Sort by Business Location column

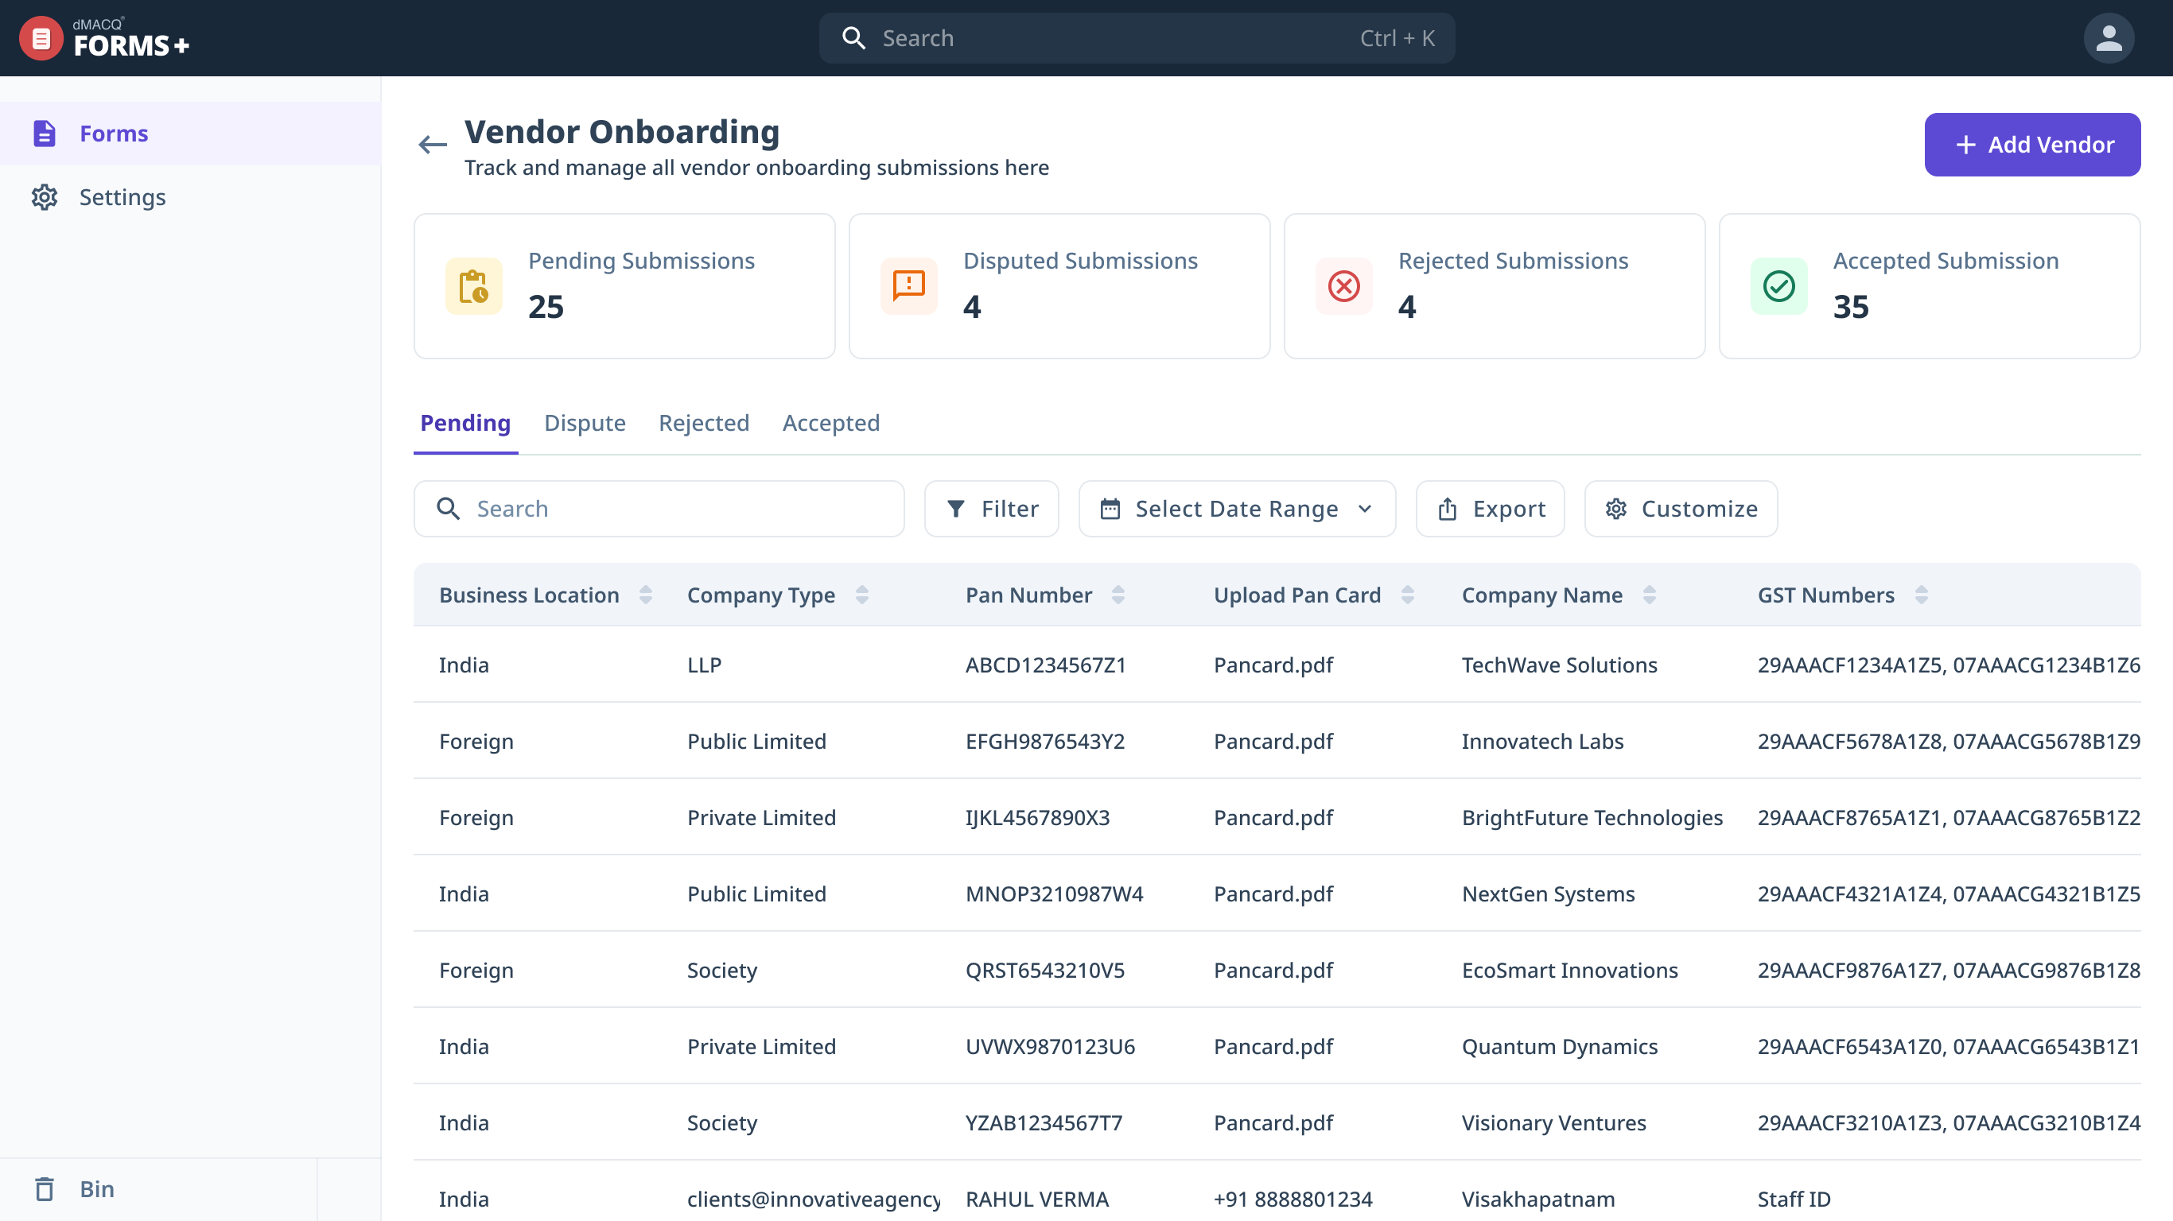645,595
